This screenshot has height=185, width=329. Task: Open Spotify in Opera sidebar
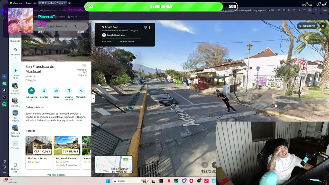(4, 104)
